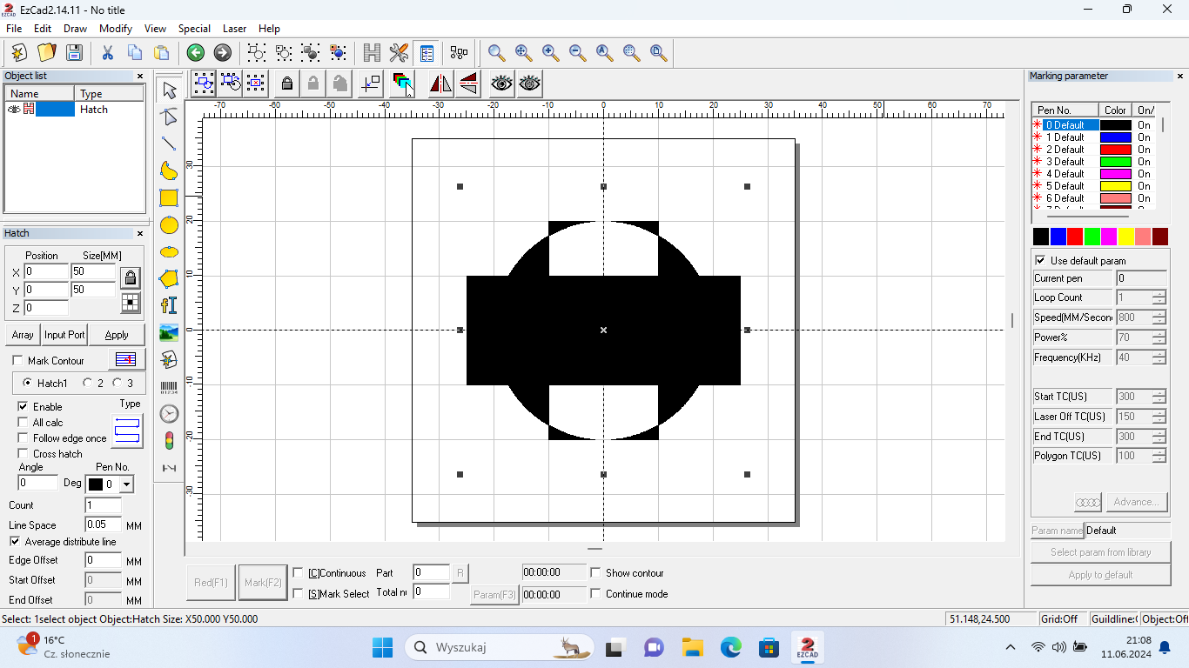Open the Modify menu

point(116,29)
